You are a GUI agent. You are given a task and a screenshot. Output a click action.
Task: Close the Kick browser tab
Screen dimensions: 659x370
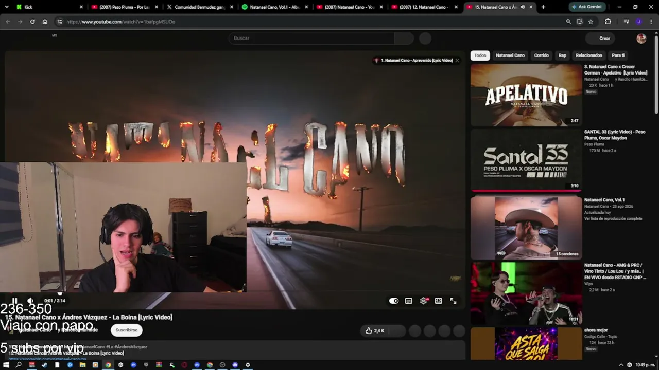tap(81, 7)
